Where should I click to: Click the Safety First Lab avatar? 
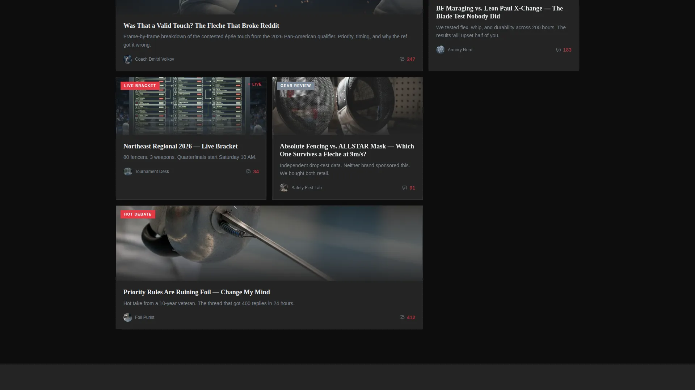(x=284, y=188)
